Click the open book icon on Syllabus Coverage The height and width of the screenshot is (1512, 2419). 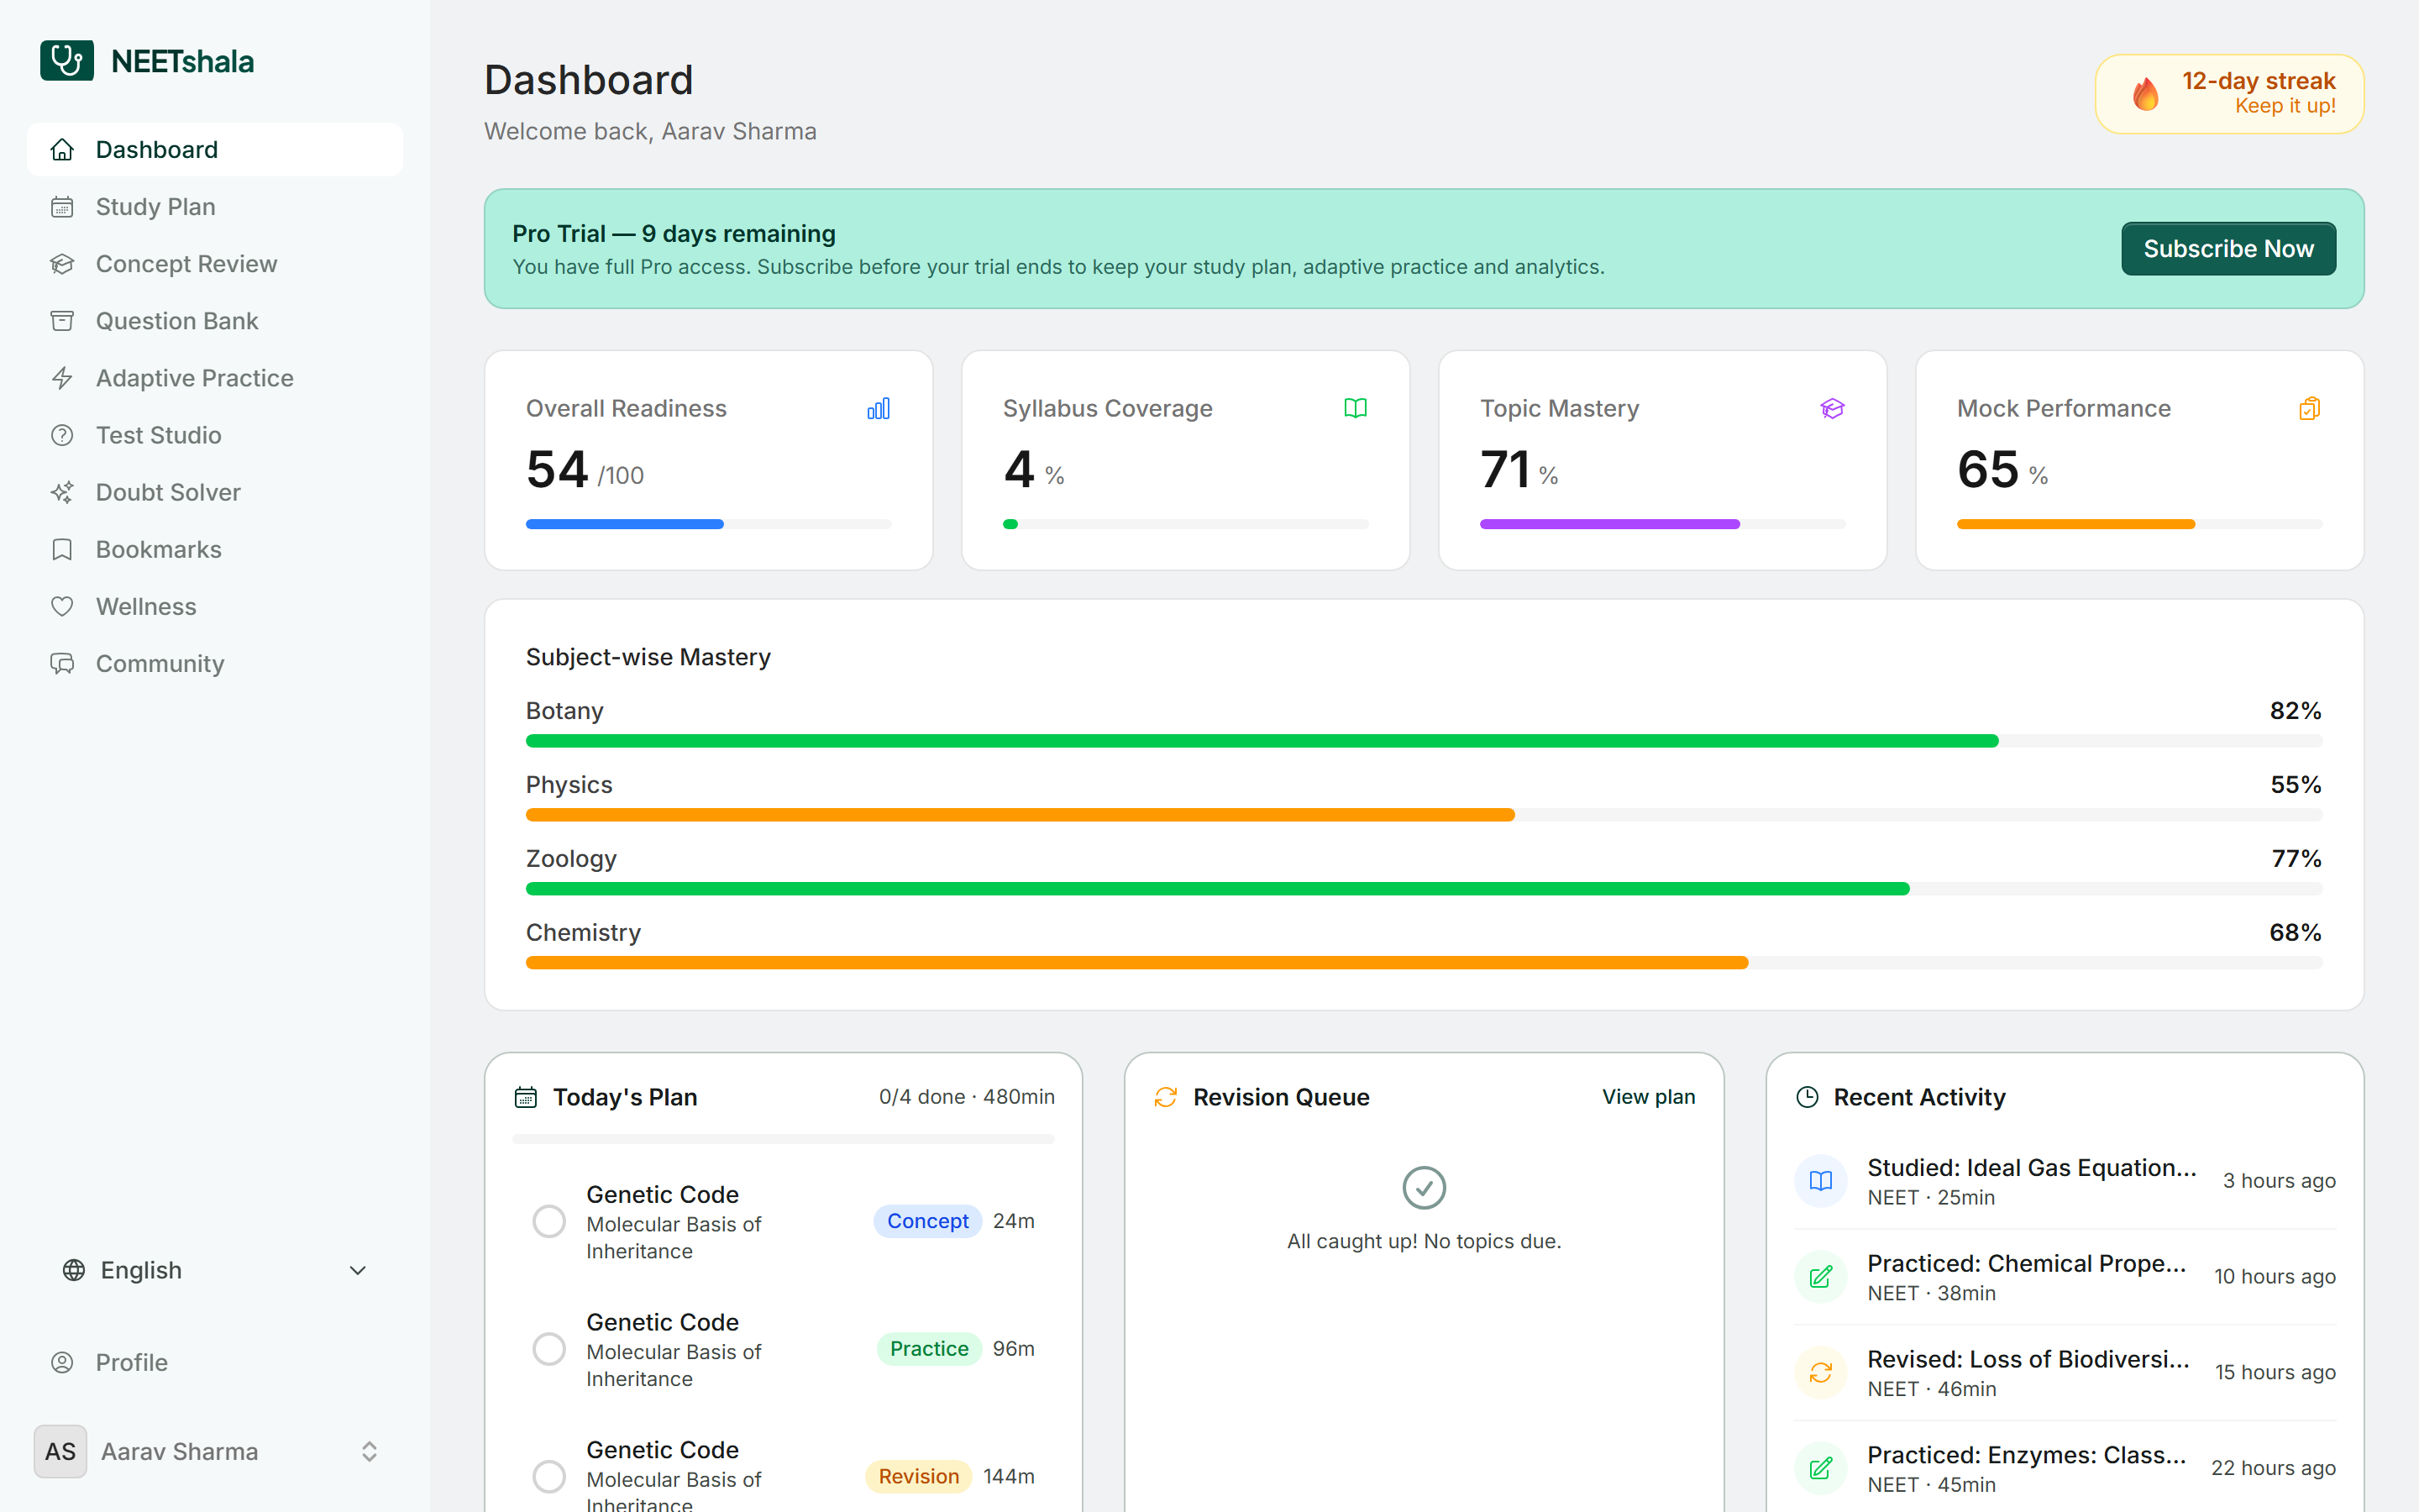pyautogui.click(x=1356, y=409)
